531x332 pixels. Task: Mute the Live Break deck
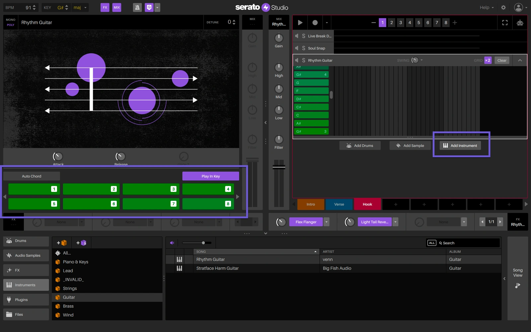(297, 36)
